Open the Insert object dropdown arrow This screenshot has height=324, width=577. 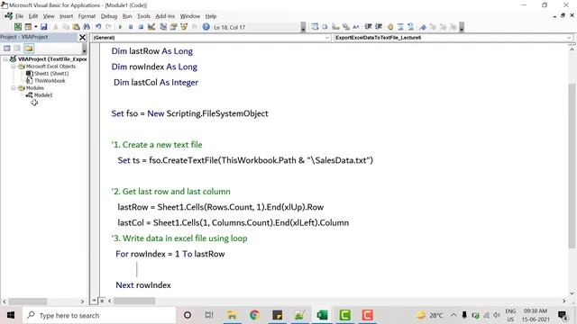(36, 27)
